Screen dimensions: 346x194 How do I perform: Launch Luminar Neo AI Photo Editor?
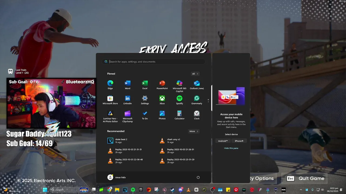point(110,116)
